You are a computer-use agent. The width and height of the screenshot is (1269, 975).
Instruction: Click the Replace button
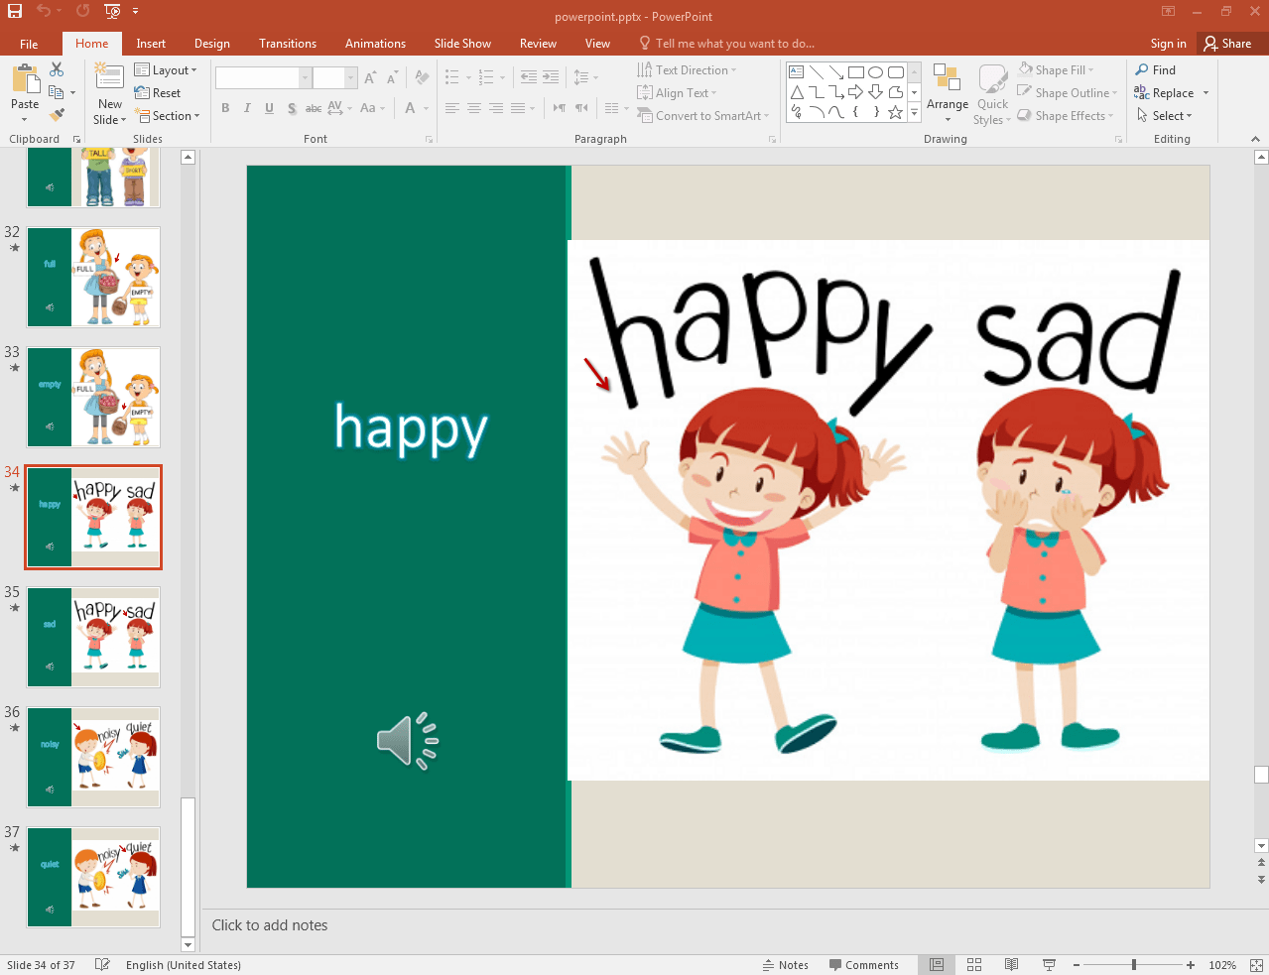click(x=1172, y=93)
